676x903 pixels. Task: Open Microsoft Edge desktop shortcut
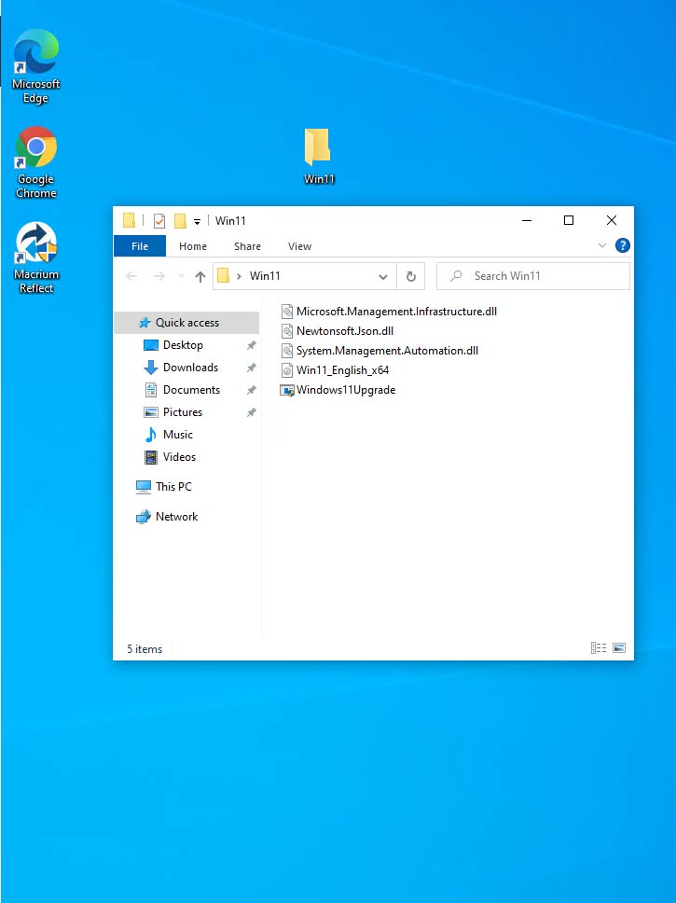pos(35,66)
